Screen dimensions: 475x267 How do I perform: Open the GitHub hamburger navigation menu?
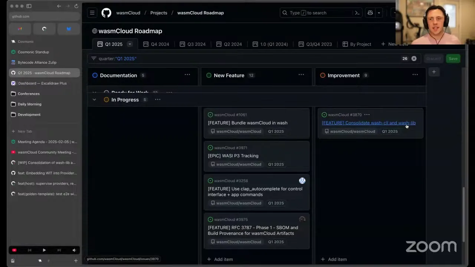[92, 13]
